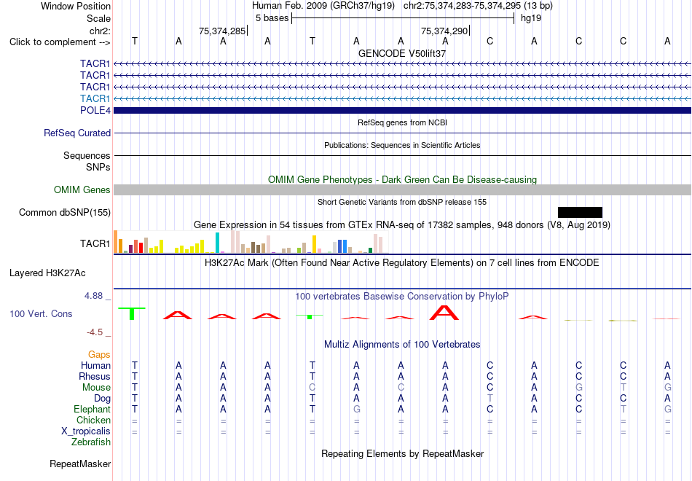Open the GENCODE V50lift37 track title
This screenshot has height=481, width=692.
402,53
